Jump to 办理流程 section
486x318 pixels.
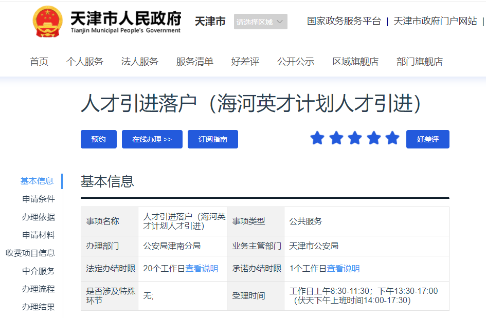click(39, 289)
